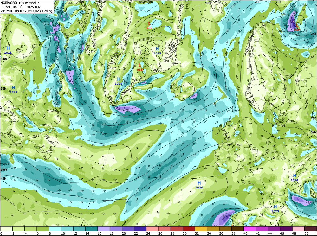
Task: Click the '1024' isobar label at lower left
Action: point(6,199)
